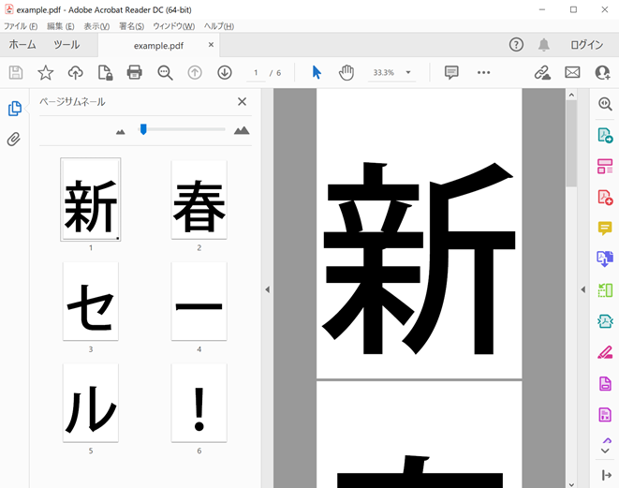
Task: Click the Save file icon
Action: tap(16, 73)
